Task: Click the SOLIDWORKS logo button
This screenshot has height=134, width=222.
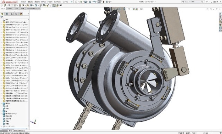Action: (x=10, y=2)
